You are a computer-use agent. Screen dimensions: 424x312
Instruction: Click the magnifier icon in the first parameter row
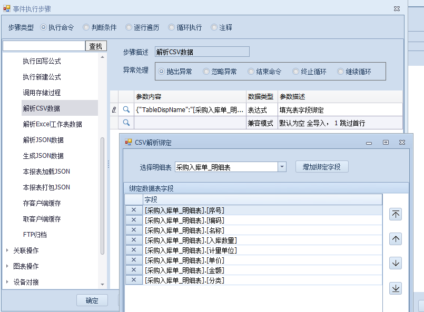click(126, 110)
